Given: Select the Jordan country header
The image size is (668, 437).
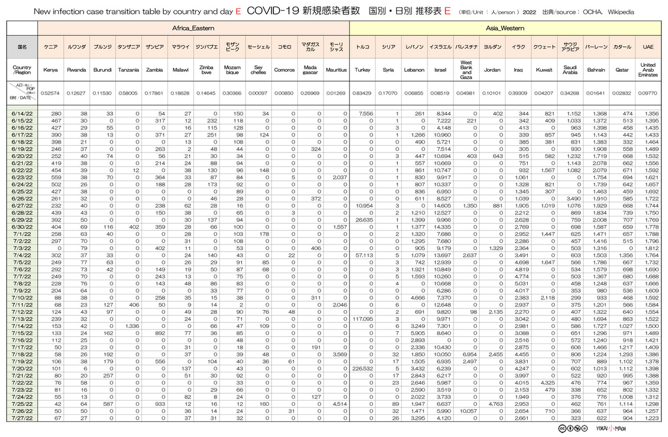Looking at the screenshot, I should pos(492,70).
